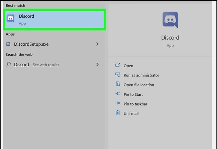Click the large Discord logo in preview pane

coord(170,20)
